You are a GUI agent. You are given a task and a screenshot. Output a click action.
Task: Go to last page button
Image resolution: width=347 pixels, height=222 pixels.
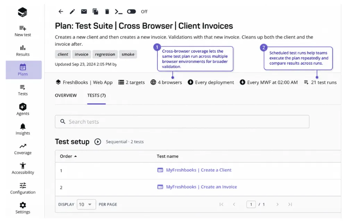click(290, 204)
